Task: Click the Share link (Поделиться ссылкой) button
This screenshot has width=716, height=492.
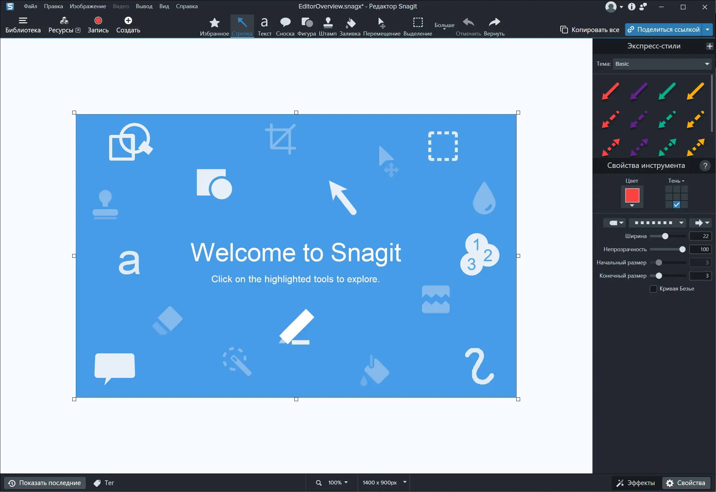Action: 664,30
